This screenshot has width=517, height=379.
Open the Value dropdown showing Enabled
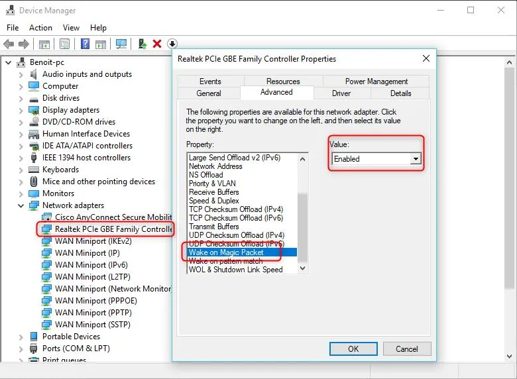click(x=416, y=159)
